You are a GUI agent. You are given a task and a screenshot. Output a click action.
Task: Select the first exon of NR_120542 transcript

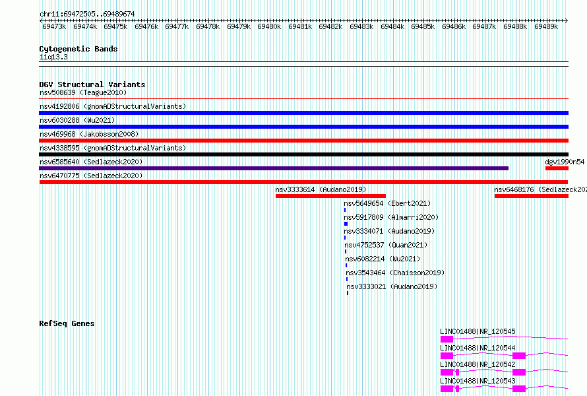(447, 372)
